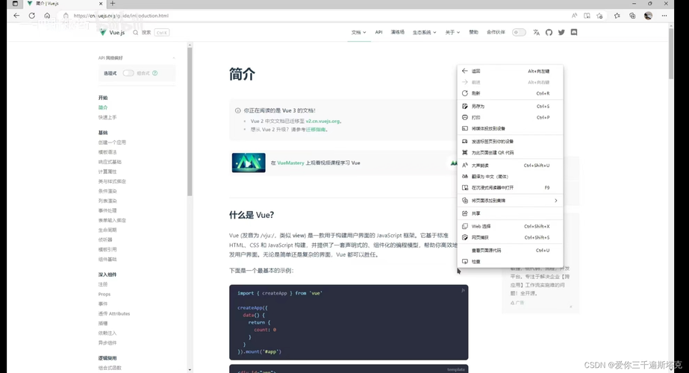Click the browser refresh button
Screen dimensions: 689x373
[x=31, y=16]
